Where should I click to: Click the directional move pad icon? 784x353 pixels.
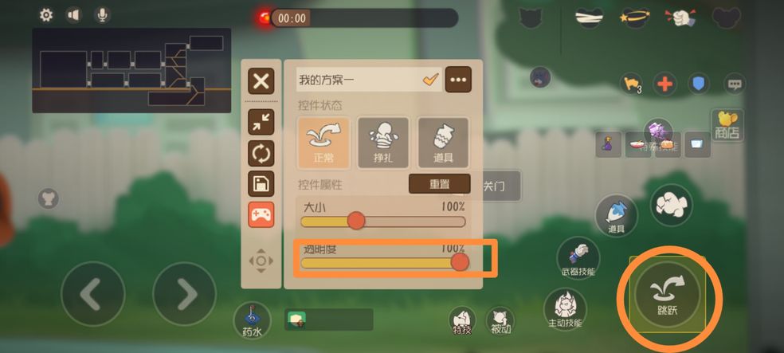(x=261, y=261)
